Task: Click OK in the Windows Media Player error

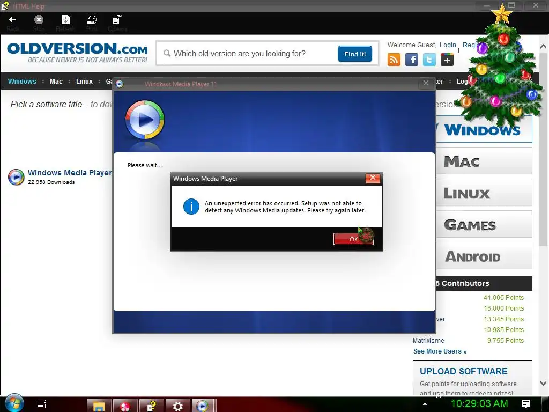Action: (353, 239)
